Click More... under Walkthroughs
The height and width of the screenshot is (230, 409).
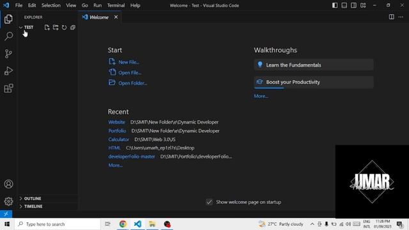coord(261,96)
